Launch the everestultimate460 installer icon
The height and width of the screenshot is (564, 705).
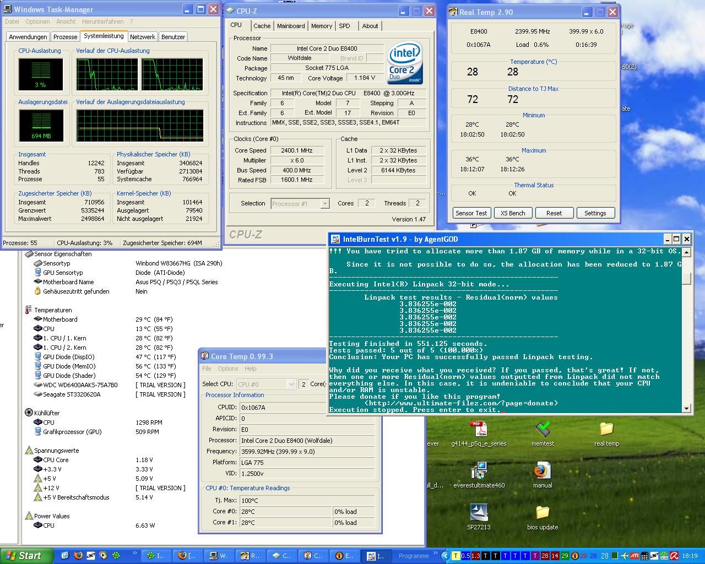[x=479, y=471]
